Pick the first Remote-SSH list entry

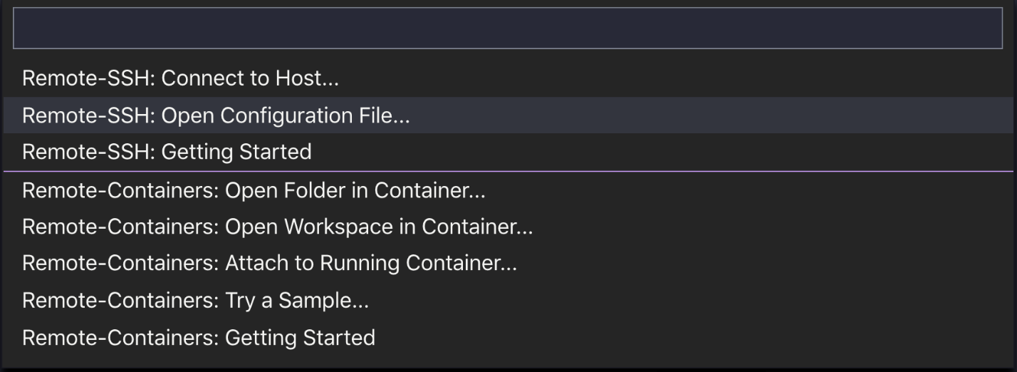pyautogui.click(x=181, y=78)
